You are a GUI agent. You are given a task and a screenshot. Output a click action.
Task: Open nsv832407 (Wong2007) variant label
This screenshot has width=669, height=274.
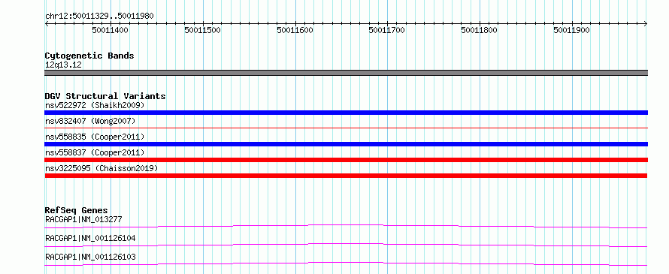click(x=90, y=121)
